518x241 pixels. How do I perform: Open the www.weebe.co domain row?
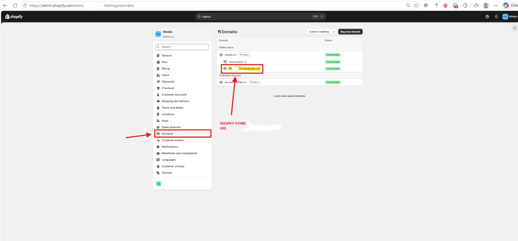click(289, 62)
